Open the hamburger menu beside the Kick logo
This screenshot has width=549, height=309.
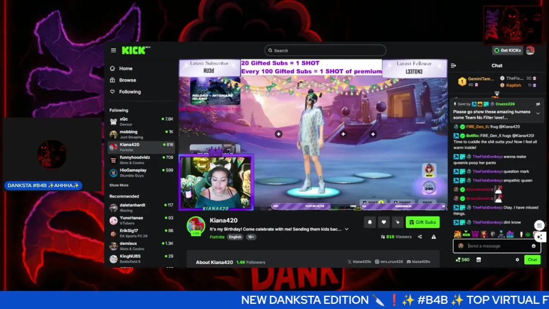pyautogui.click(x=113, y=50)
